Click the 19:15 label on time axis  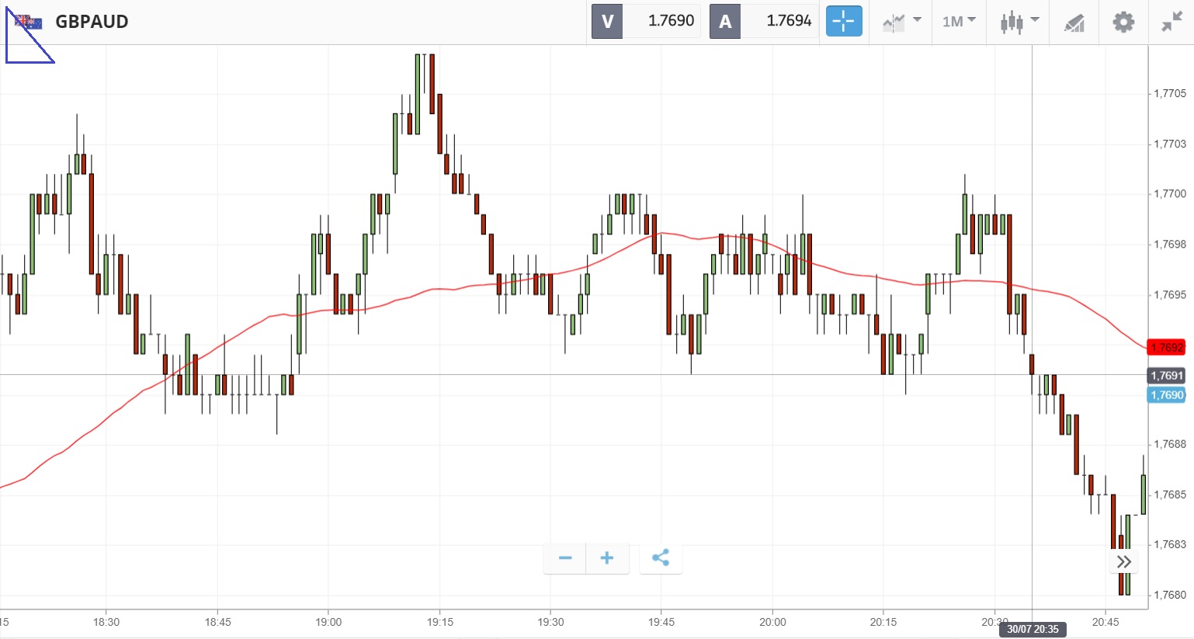click(x=440, y=622)
